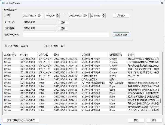Select the row dated 2023/05/23 14:34:05
165x125 pixels.
tap(81, 62)
